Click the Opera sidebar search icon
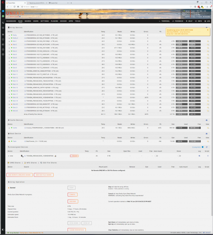This screenshot has height=235, width=213. click(3, 23)
